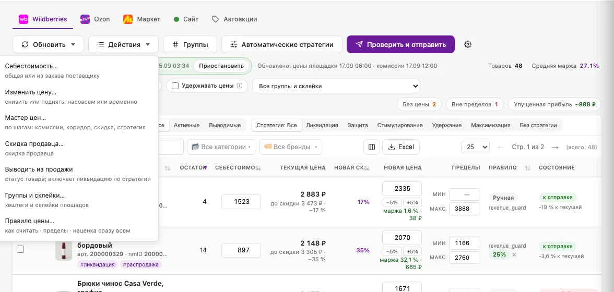
Task: Click the +5% button under price 2070
Action: (412, 251)
